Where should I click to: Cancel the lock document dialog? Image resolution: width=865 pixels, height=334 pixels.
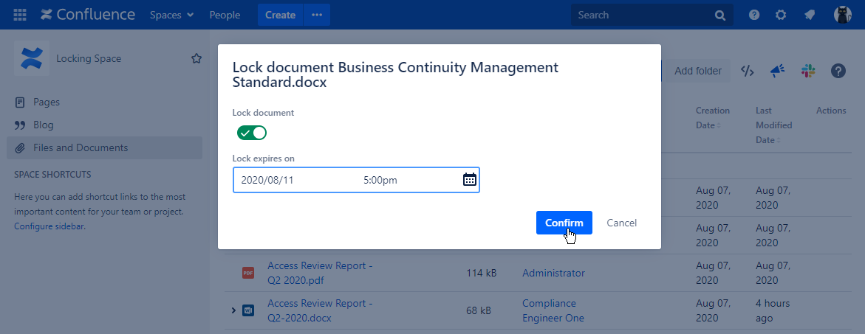pyautogui.click(x=621, y=223)
